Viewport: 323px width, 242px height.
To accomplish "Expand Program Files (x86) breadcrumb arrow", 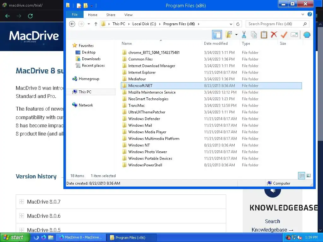I will click(199, 24).
